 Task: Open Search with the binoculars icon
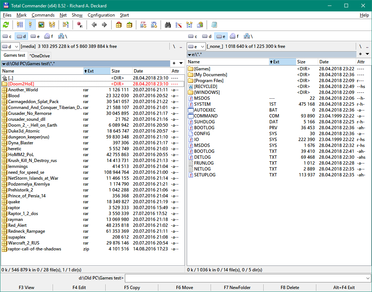point(168,25)
